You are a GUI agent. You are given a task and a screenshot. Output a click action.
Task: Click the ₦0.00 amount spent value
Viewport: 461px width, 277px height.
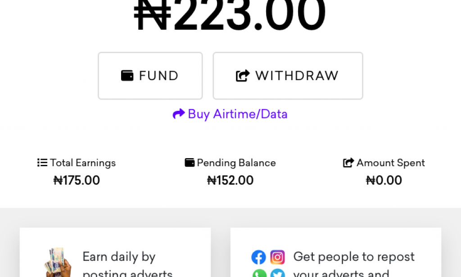click(384, 181)
